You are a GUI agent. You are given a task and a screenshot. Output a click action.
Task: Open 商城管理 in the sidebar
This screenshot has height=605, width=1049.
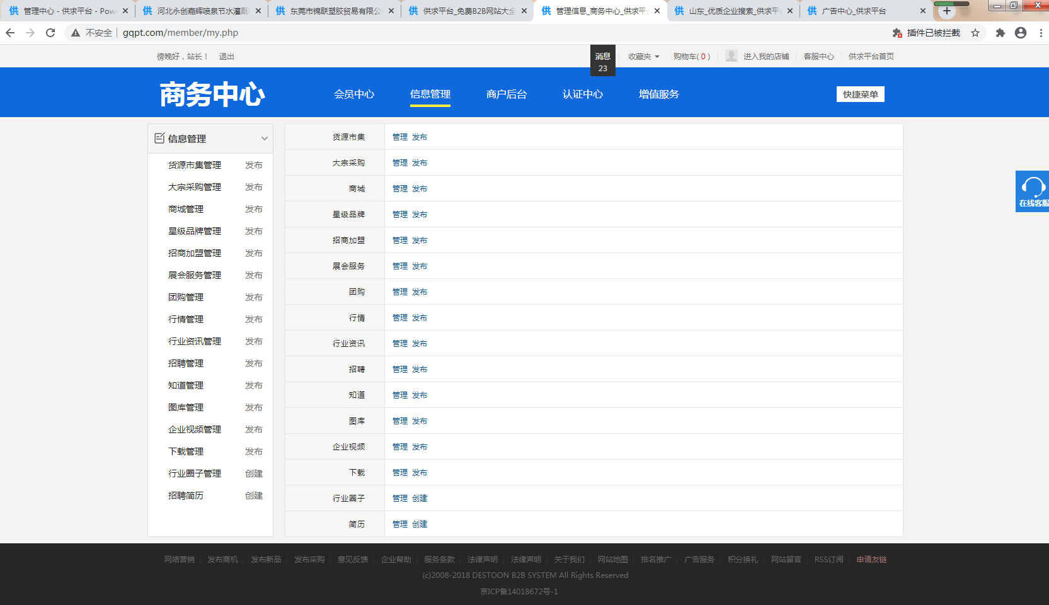pos(186,209)
